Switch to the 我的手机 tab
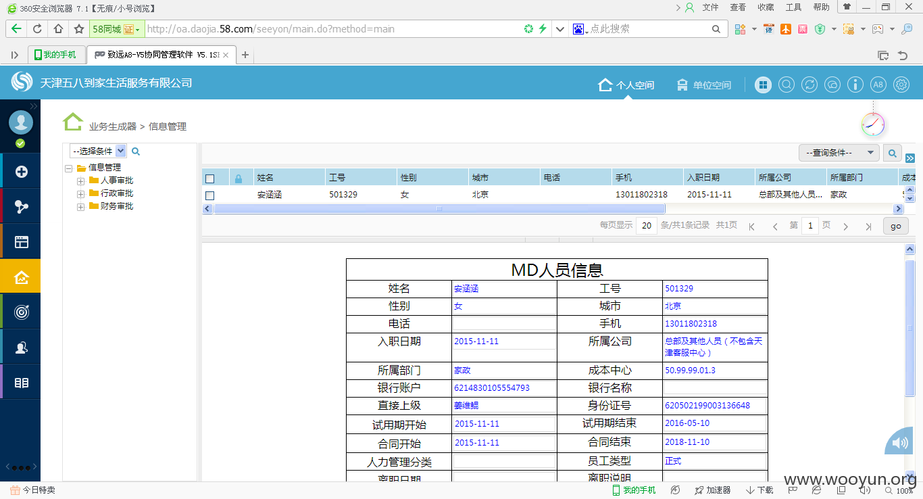923x499 pixels. 56,55
